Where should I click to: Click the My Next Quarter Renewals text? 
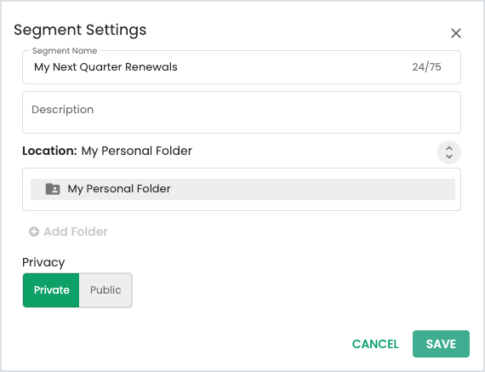[106, 67]
